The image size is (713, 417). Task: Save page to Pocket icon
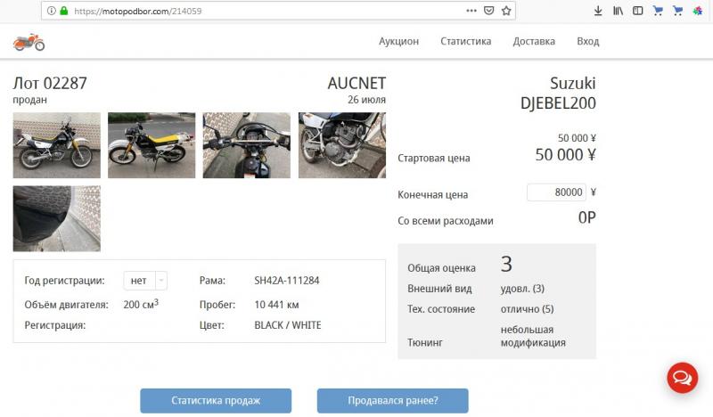coord(488,11)
